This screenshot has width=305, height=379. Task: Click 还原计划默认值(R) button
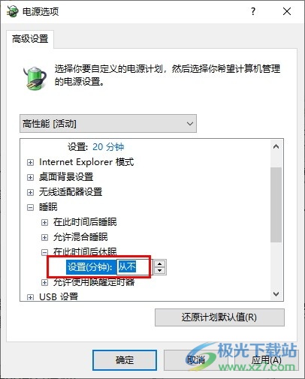219,317
